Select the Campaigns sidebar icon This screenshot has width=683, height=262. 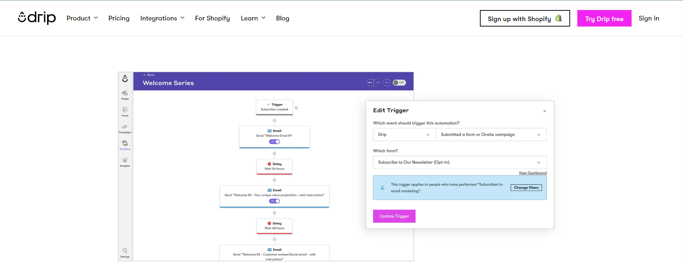[x=125, y=128]
